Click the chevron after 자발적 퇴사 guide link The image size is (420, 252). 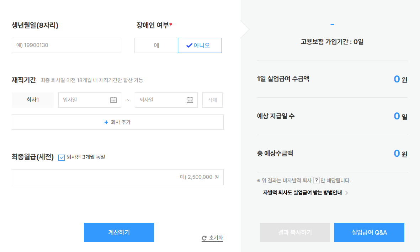click(347, 192)
